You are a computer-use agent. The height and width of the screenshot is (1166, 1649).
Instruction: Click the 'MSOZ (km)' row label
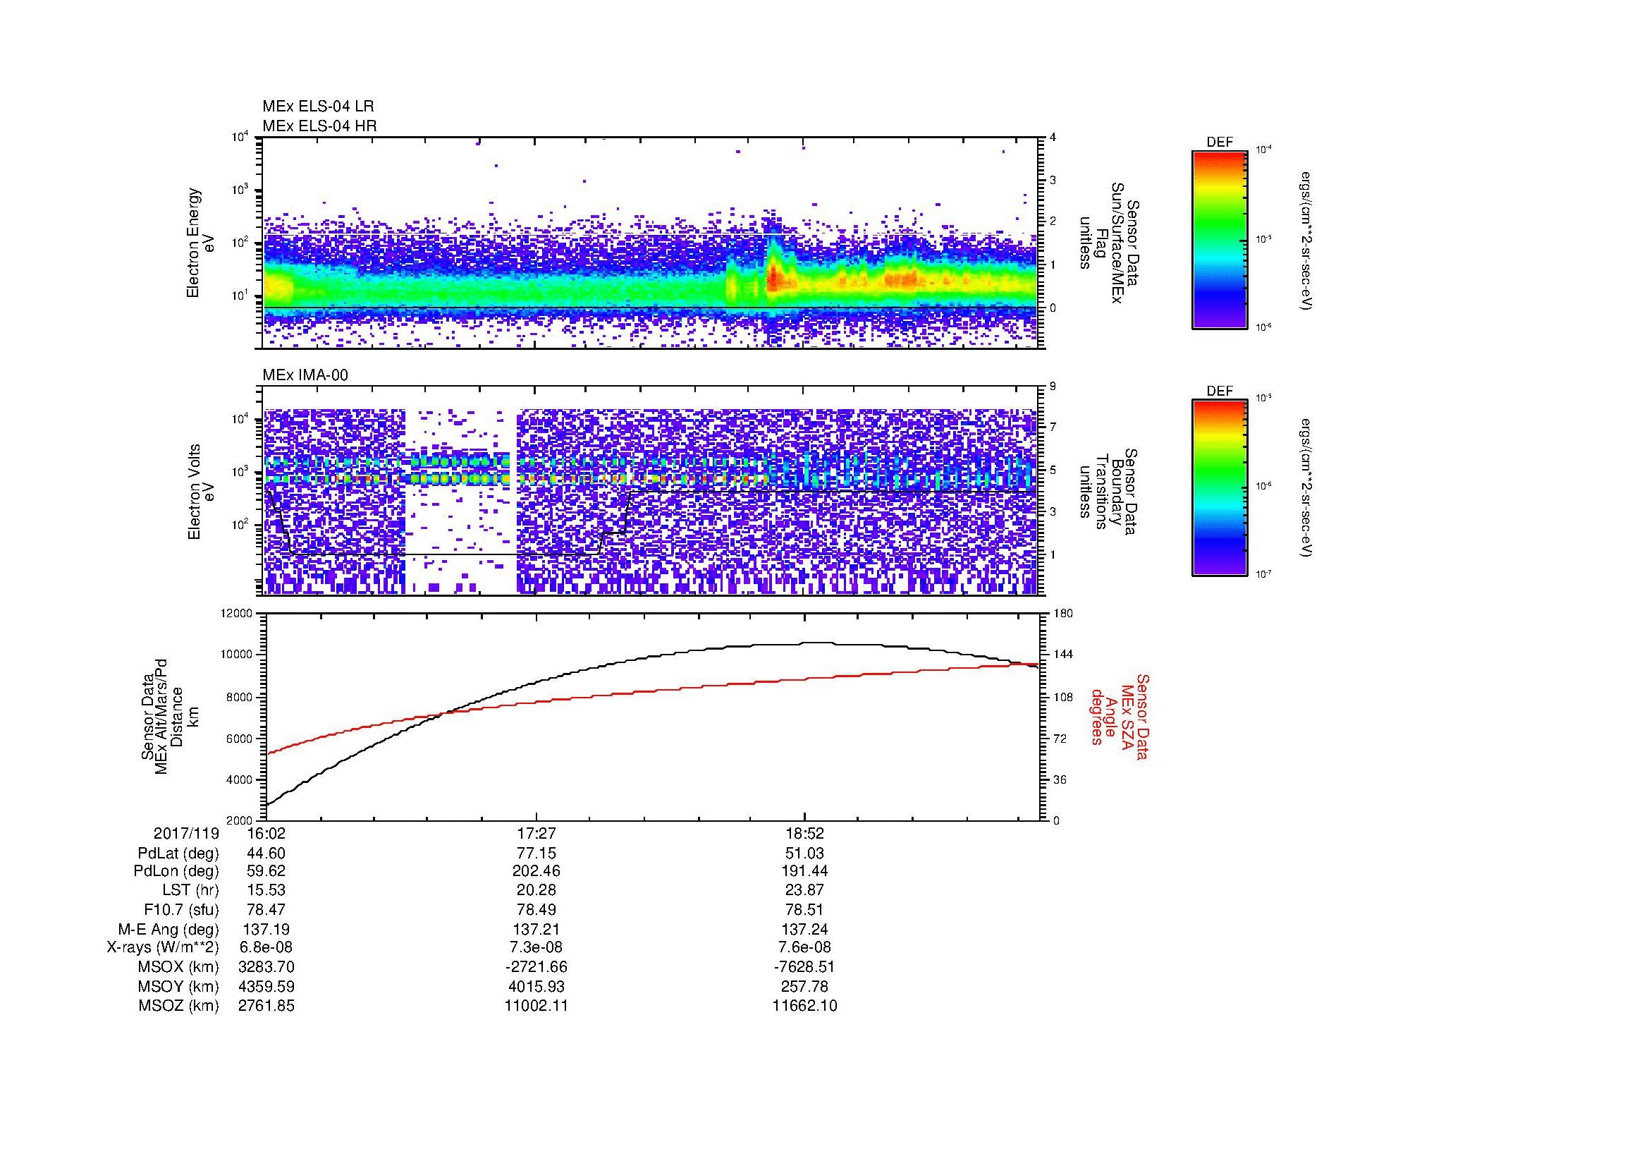click(x=179, y=1006)
